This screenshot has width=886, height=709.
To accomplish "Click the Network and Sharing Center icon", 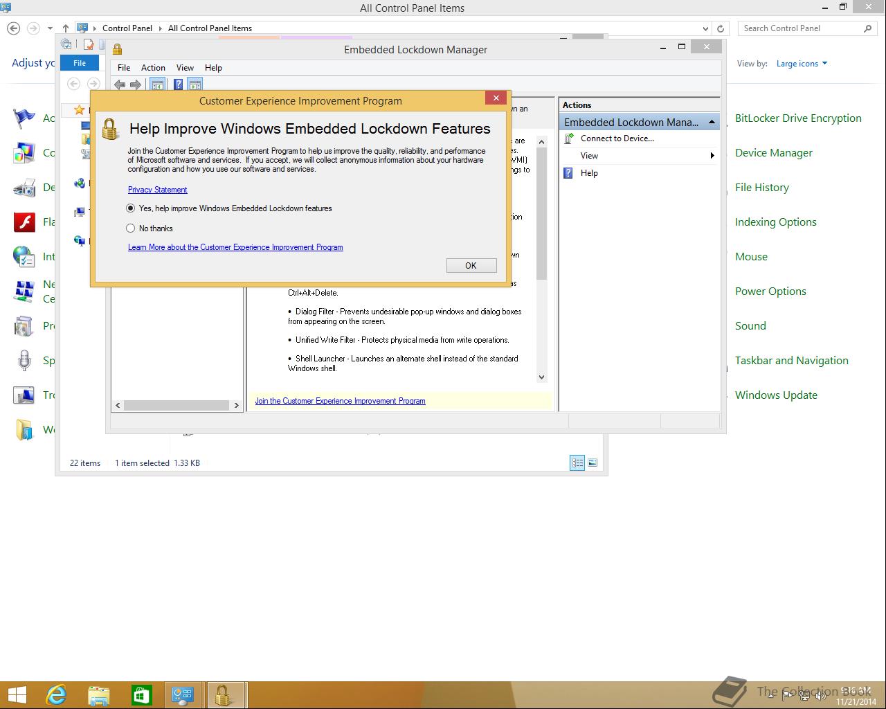I will [24, 291].
